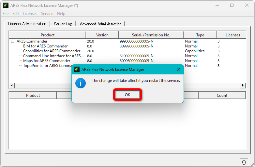Click serial number 309960000000005-N
The width and height of the screenshot is (255, 167).
pos(136,61)
